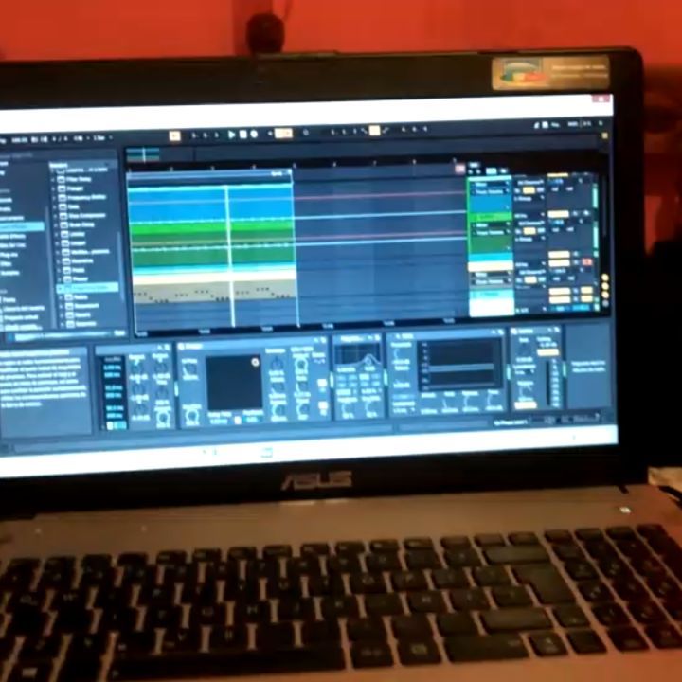Select the bright green highlighted track header
The height and width of the screenshot is (682, 682).
491,217
